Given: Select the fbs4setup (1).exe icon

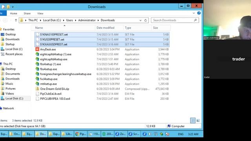Looking at the screenshot, I should [37, 64].
